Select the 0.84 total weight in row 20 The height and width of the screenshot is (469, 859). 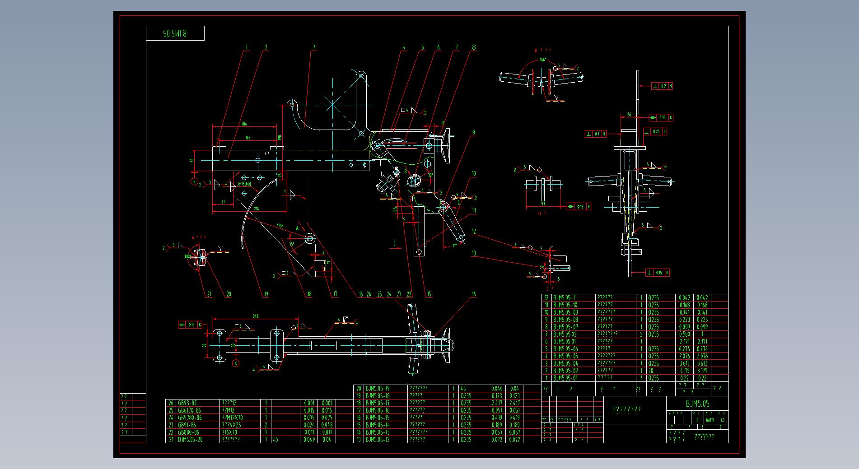[514, 388]
